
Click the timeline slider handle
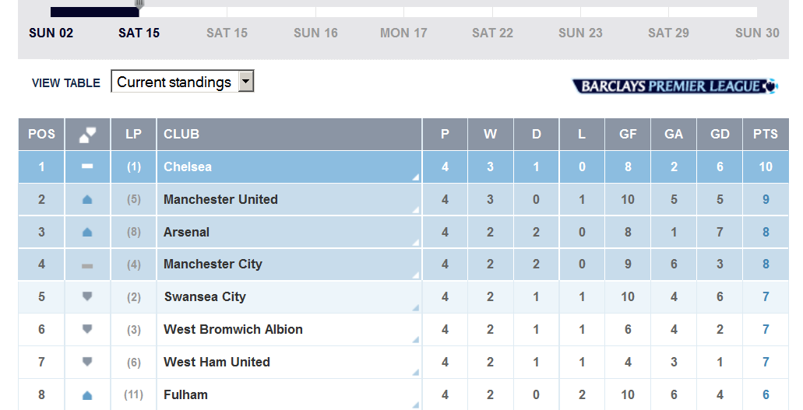139,5
